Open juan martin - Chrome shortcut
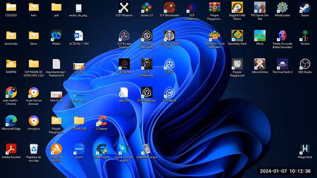This screenshot has height=178, width=317. [x=11, y=92]
